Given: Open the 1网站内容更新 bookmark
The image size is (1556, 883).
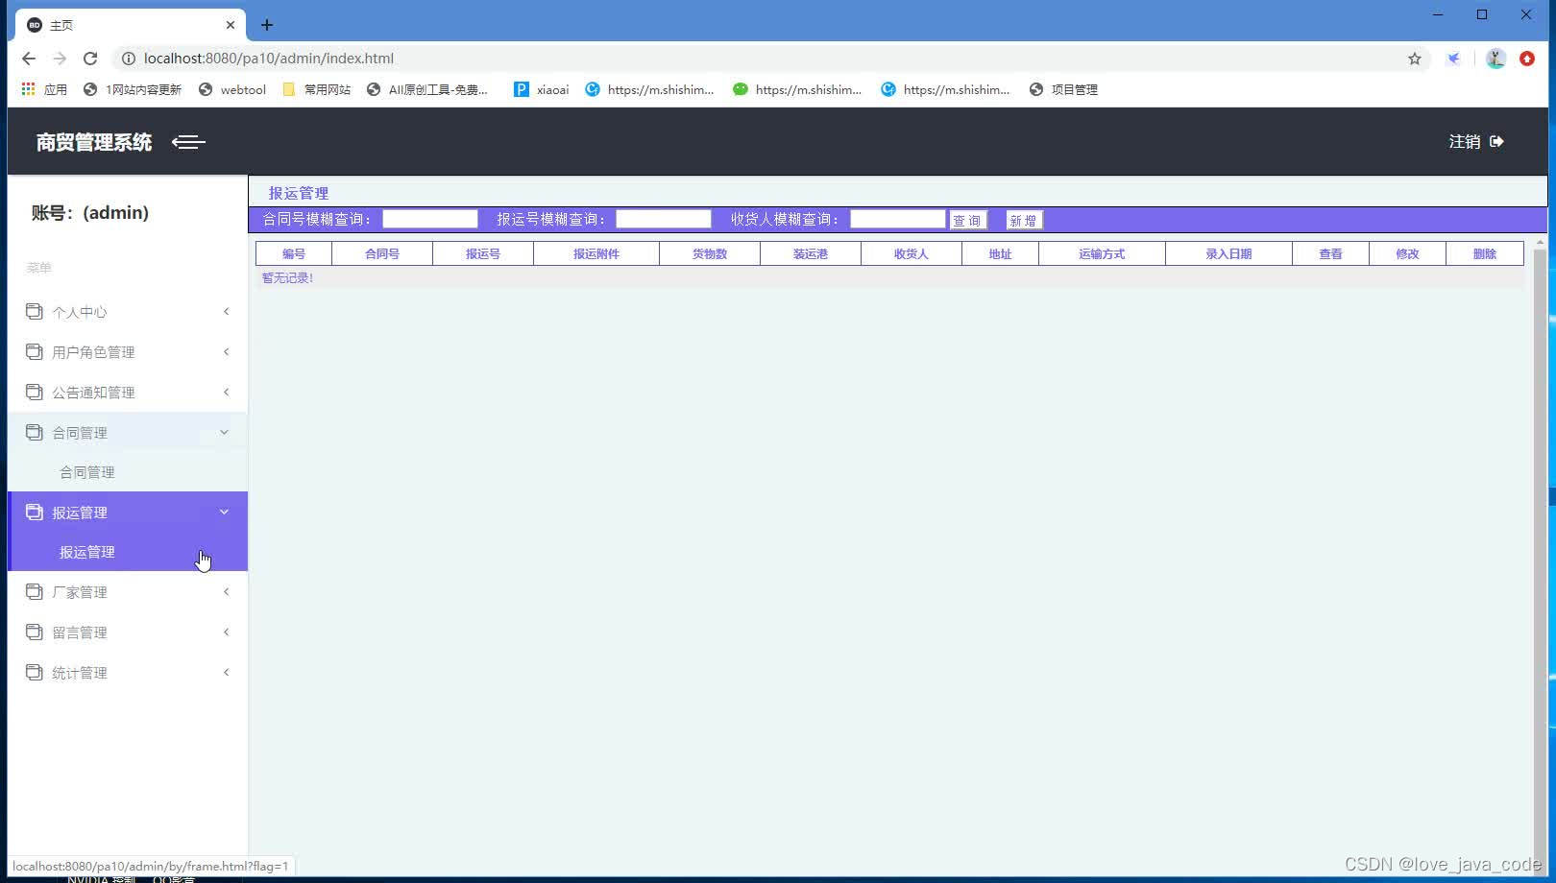Looking at the screenshot, I should tap(133, 89).
